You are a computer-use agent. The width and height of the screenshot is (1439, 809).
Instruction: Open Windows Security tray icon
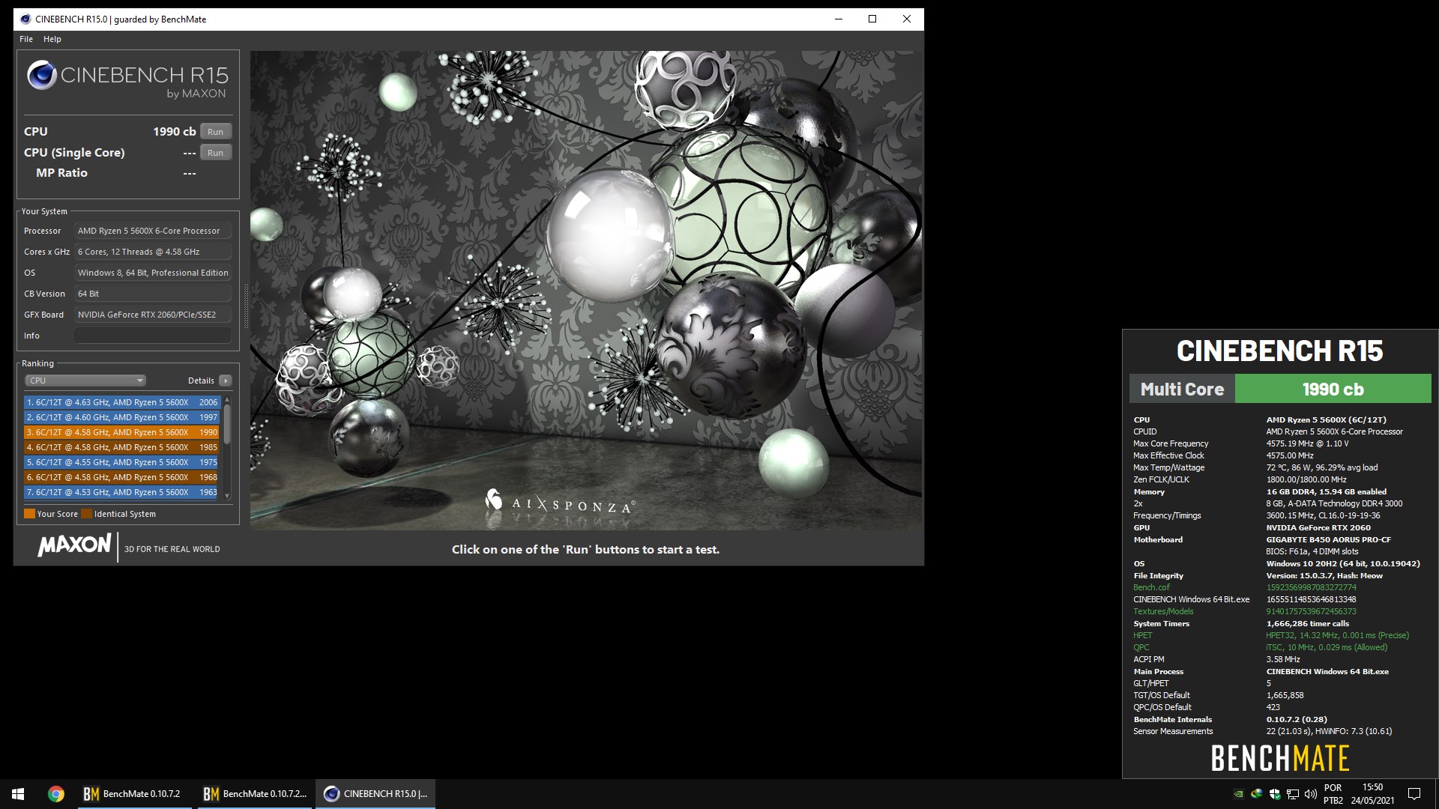click(1275, 794)
